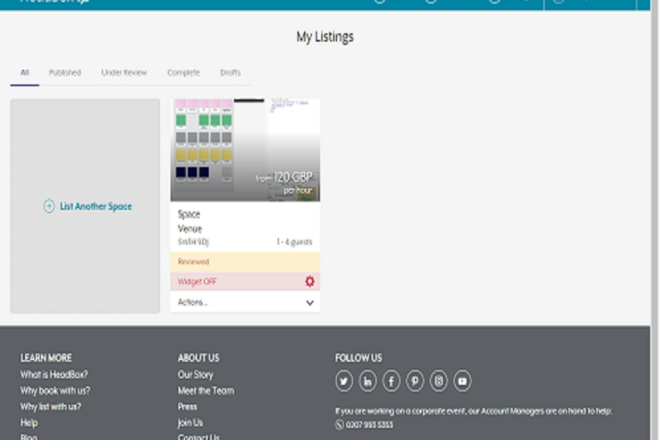
Task: Open the listing thumbnail image
Action: (245, 150)
